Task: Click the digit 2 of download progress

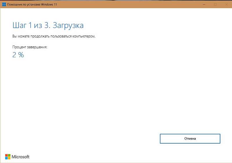Action: point(14,55)
